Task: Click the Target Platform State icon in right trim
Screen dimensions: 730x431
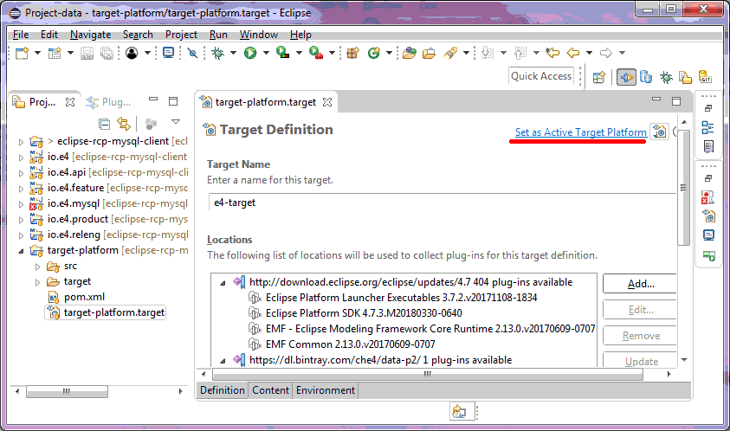Action: point(708,216)
